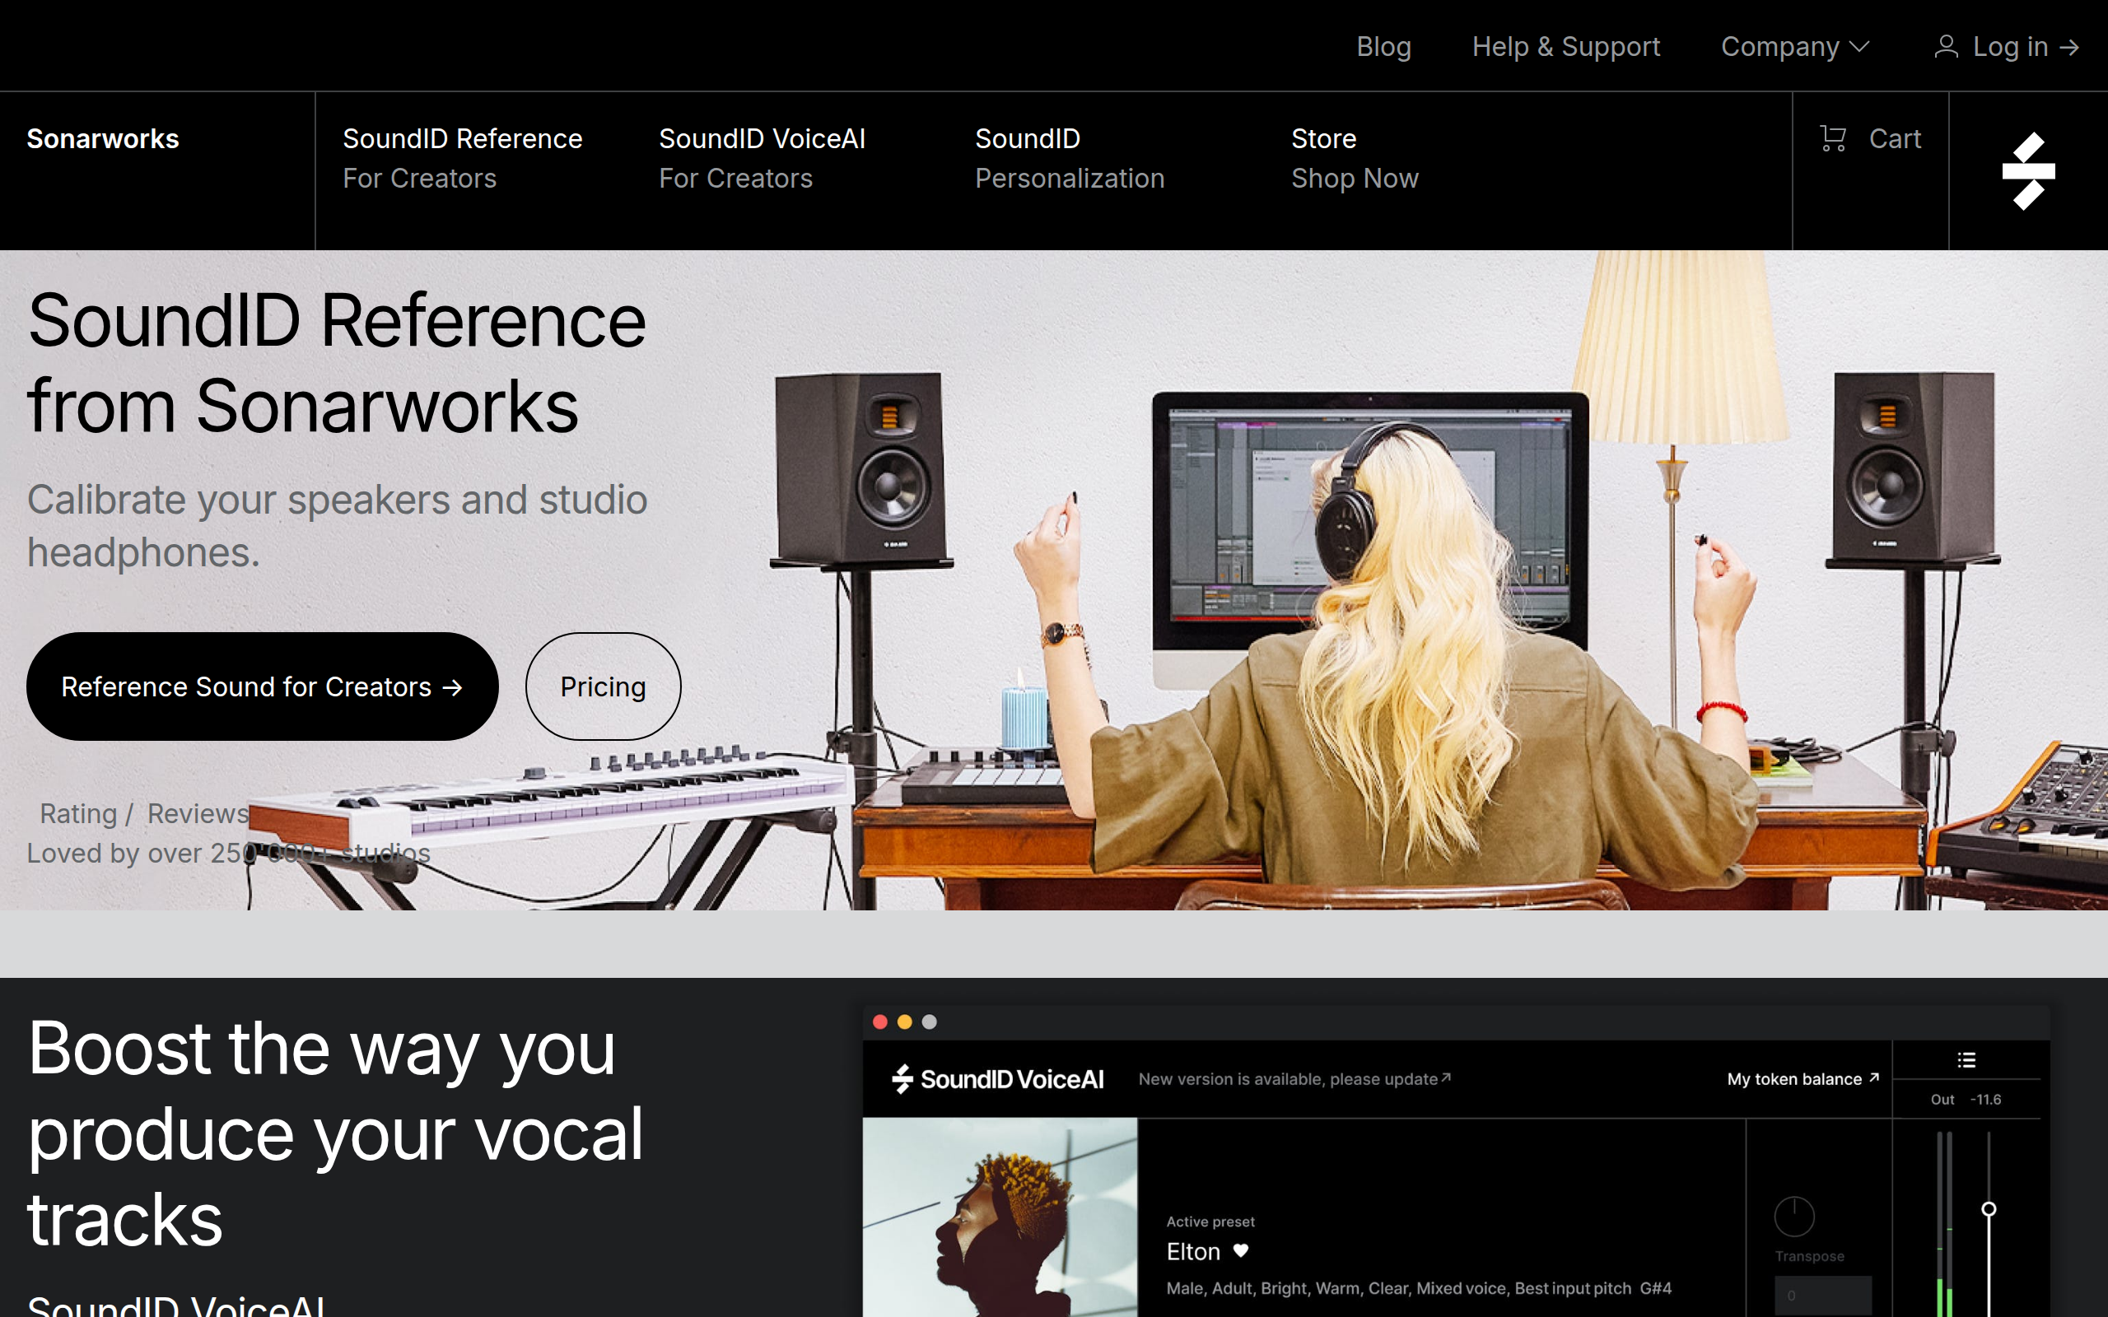Screen dimensions: 2108x1317
Task: Open SoundID VoiceAI For Creators menu
Action: pyautogui.click(x=763, y=158)
